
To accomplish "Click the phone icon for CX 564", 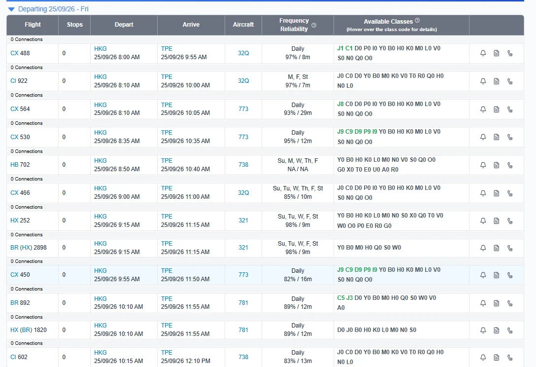I will pos(510,109).
